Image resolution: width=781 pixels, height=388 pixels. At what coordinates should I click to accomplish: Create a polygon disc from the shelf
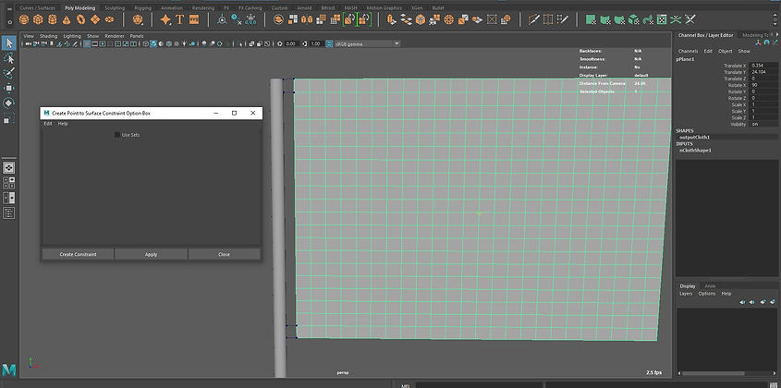[109, 19]
